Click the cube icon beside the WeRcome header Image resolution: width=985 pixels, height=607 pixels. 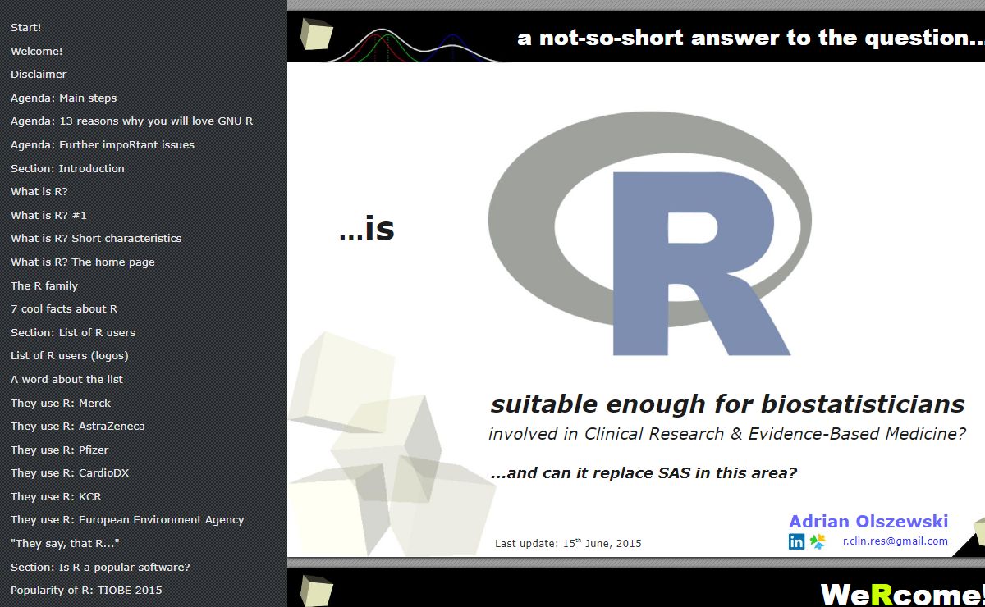[317, 591]
